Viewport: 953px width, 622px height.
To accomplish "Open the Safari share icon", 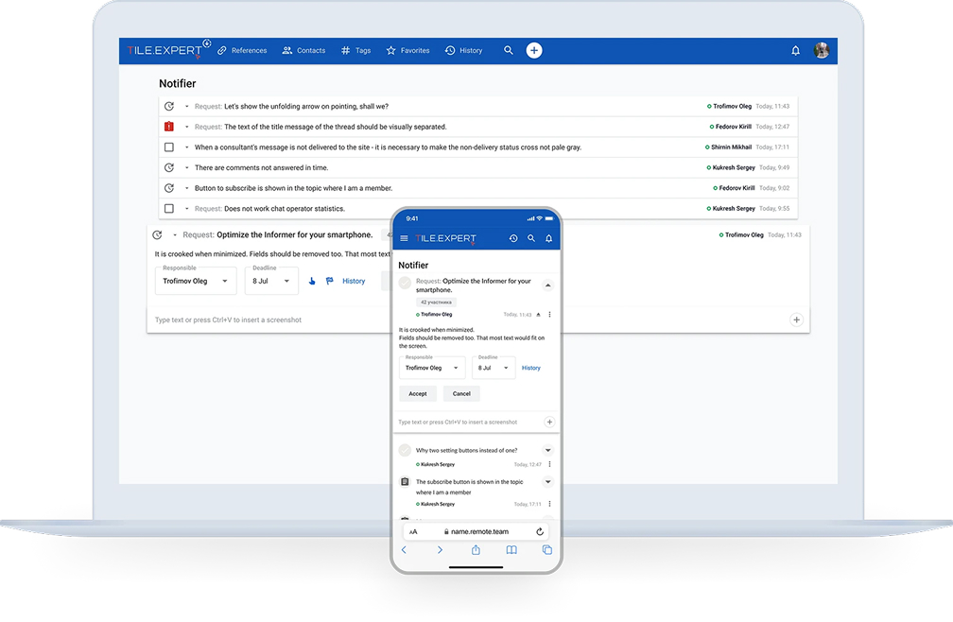I will click(476, 550).
